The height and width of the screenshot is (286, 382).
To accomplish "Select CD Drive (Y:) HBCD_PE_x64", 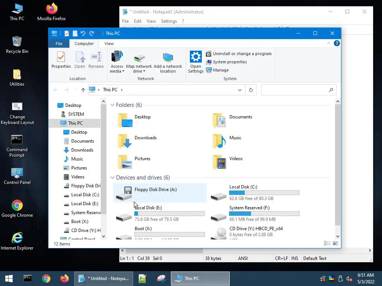I will (255, 233).
